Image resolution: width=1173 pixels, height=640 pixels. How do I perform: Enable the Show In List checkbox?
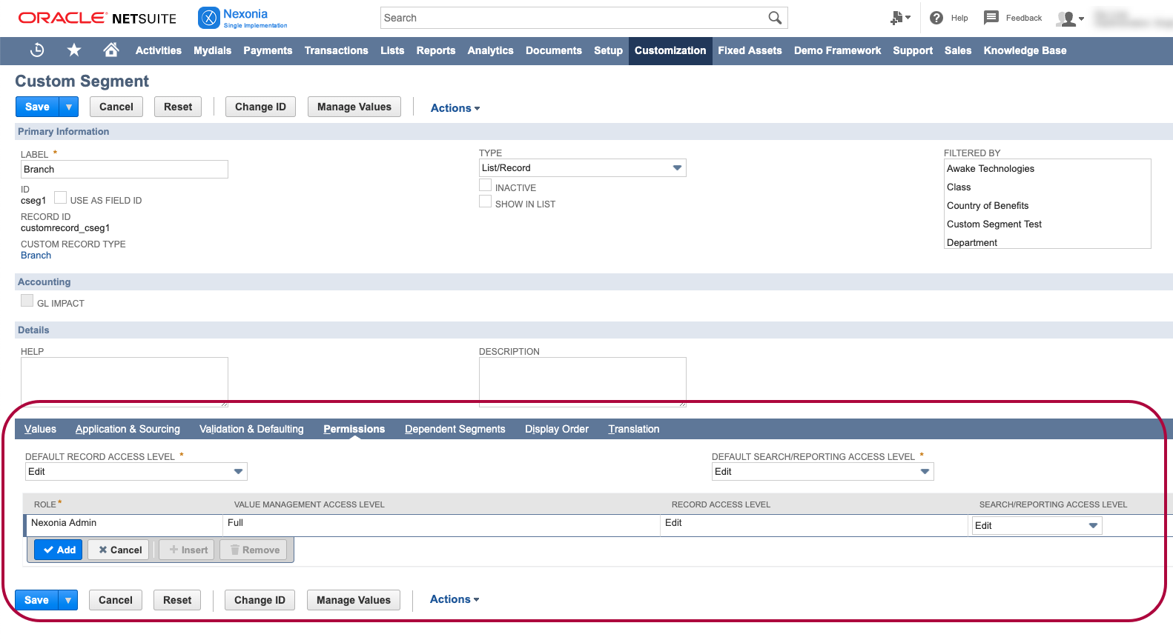click(486, 201)
